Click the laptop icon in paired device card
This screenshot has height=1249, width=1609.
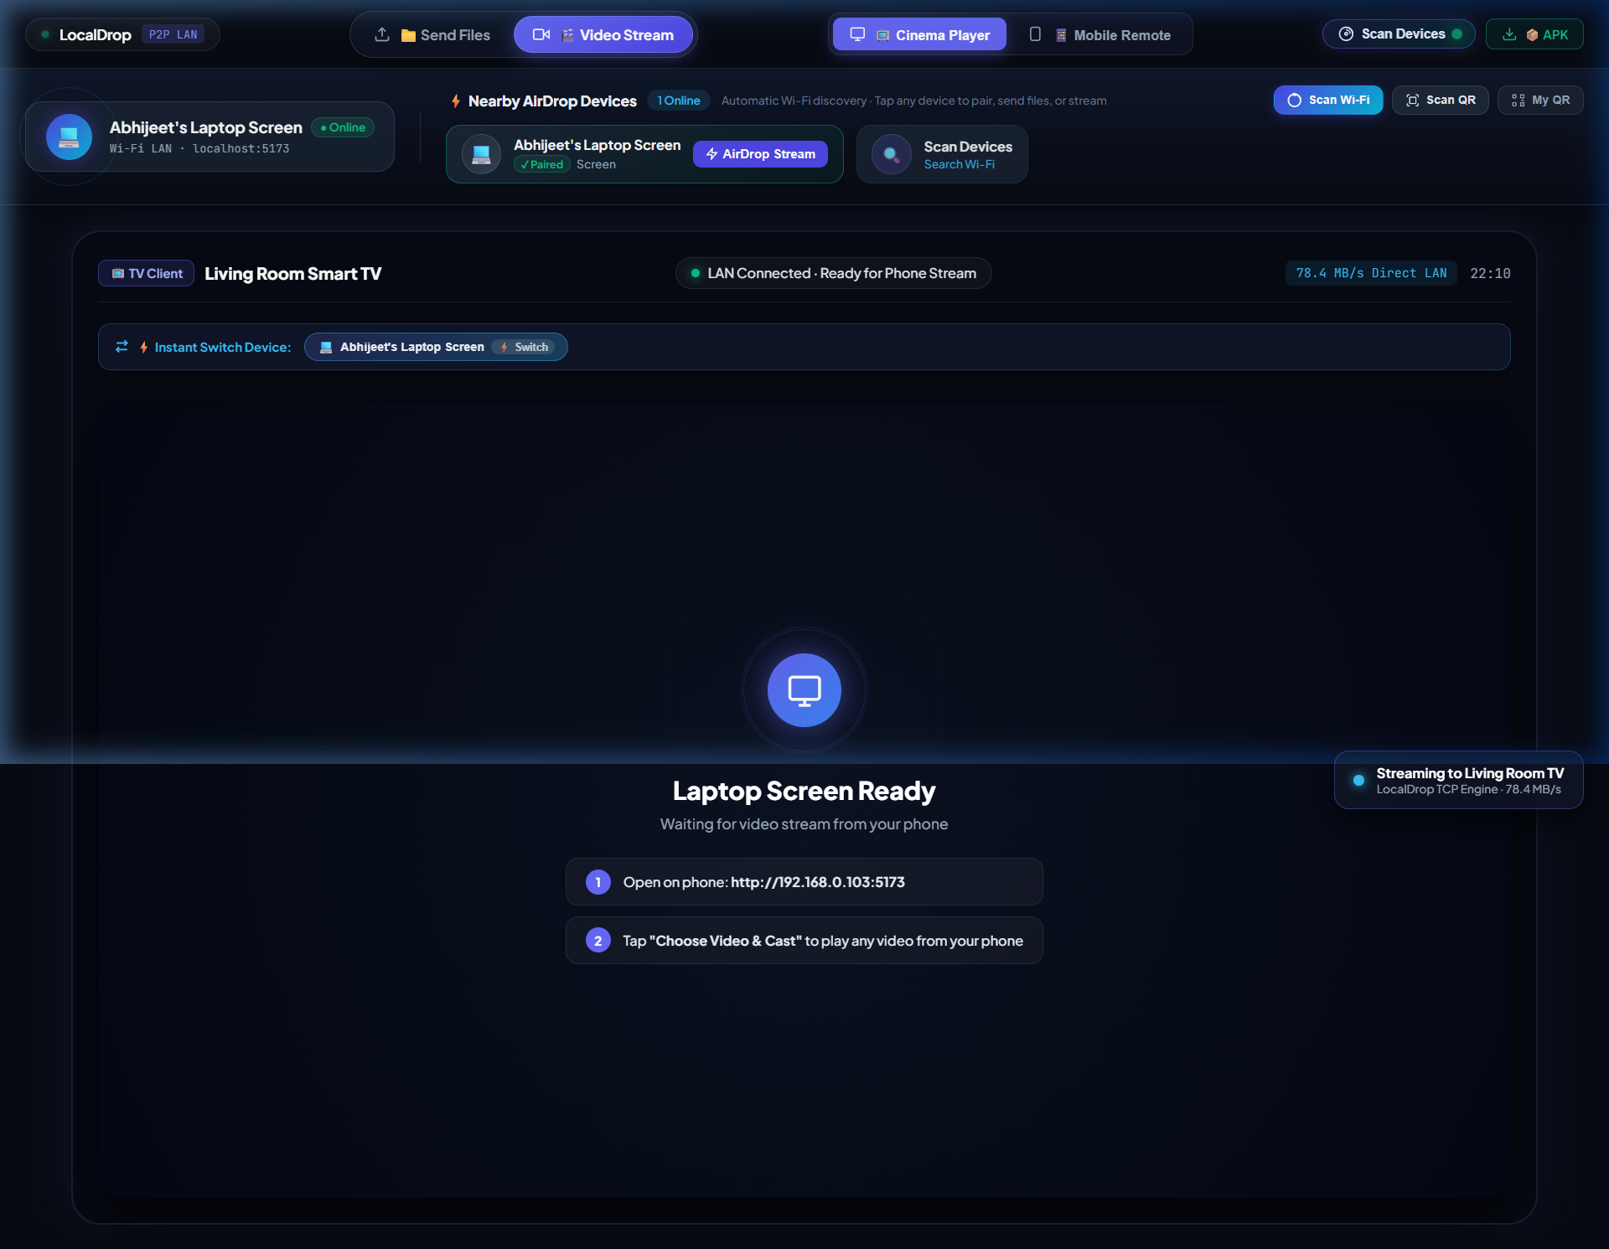[x=481, y=154]
